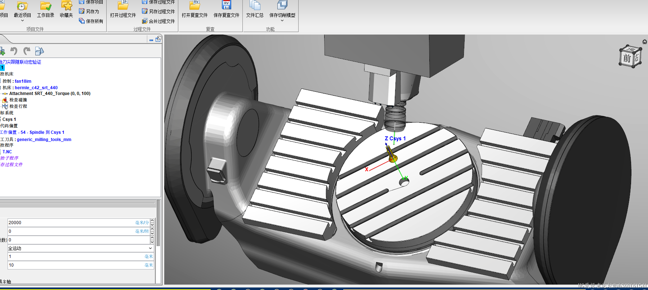Image resolution: width=648 pixels, height=290 pixels.
Task: Decrease the 毫米/转 value
Action: 152,233
